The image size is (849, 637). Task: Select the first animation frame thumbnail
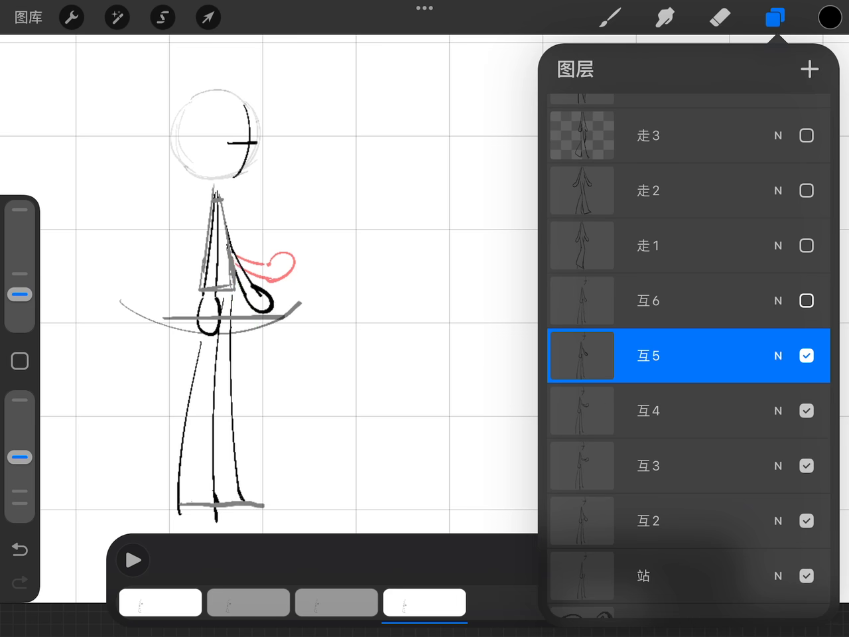161,602
